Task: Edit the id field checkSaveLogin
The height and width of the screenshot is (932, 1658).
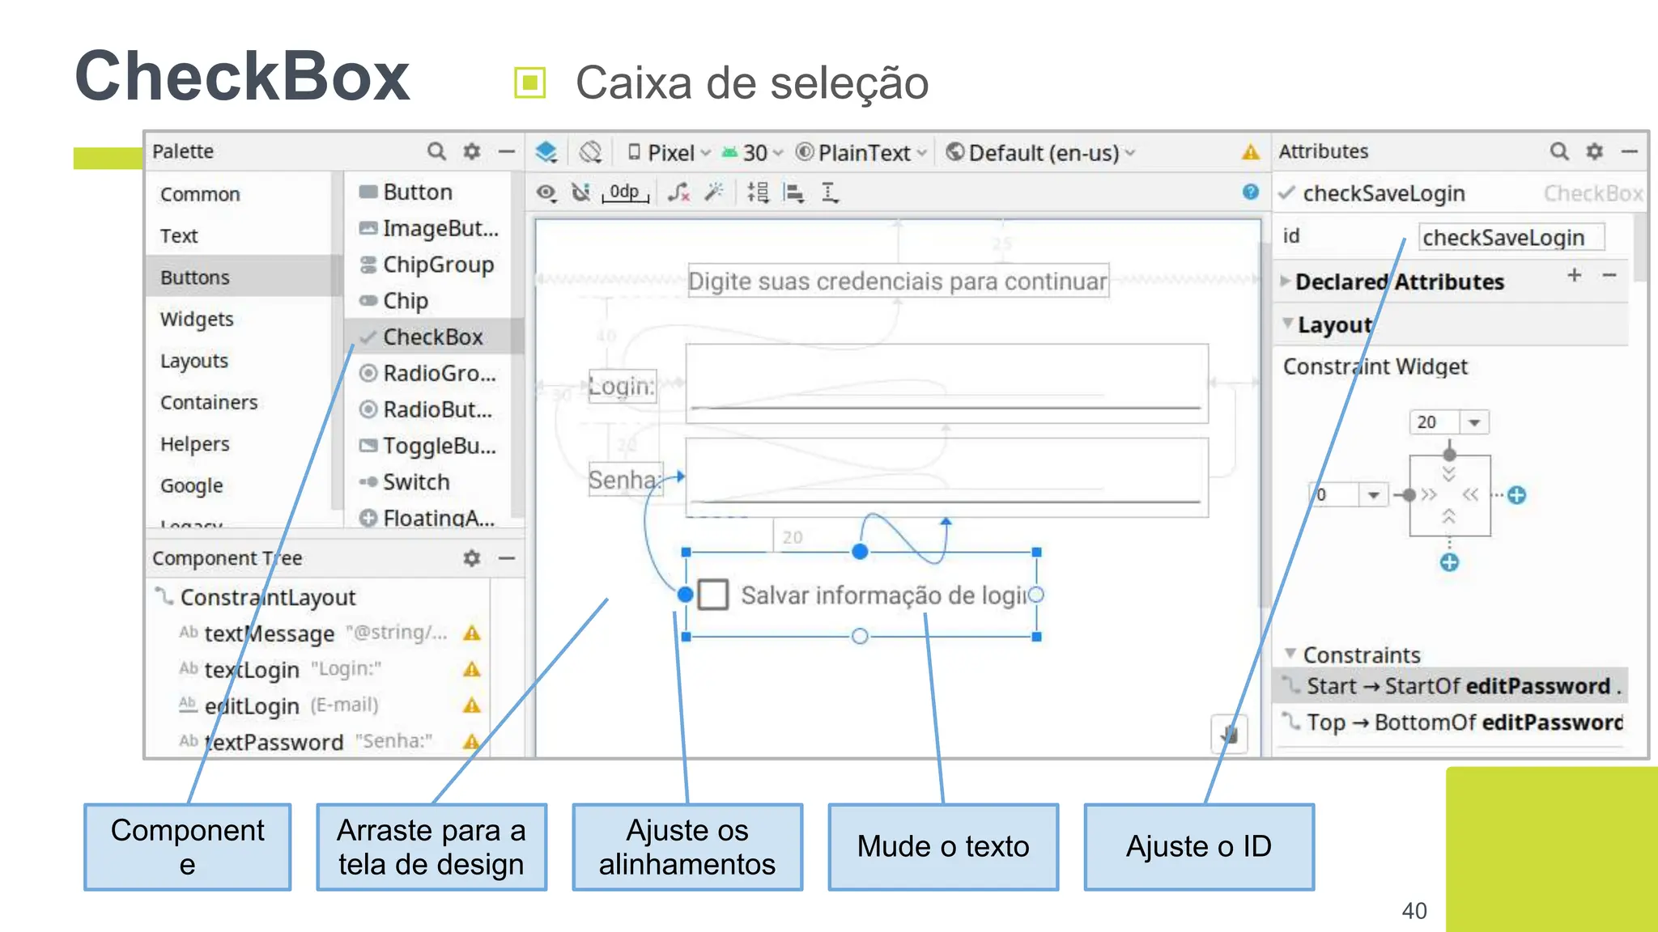Action: (x=1511, y=237)
